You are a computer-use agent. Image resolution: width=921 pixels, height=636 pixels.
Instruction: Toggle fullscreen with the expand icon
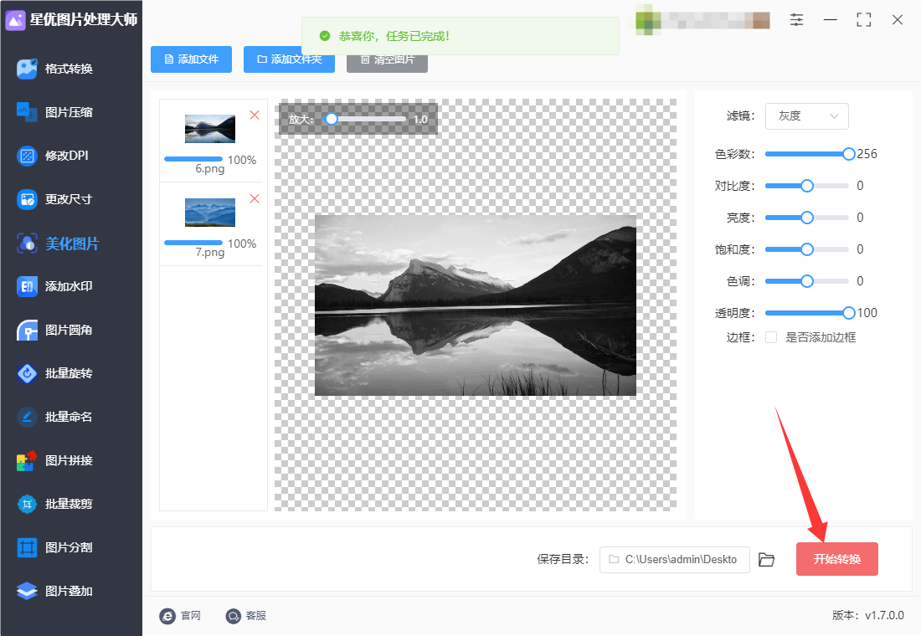pos(864,19)
